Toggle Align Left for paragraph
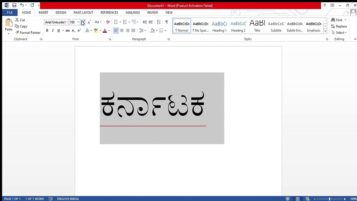Screen dimensions: 357x201 pos(116,30)
